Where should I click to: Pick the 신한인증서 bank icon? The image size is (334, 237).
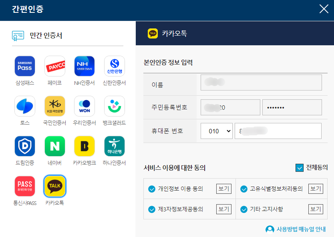tap(115, 66)
